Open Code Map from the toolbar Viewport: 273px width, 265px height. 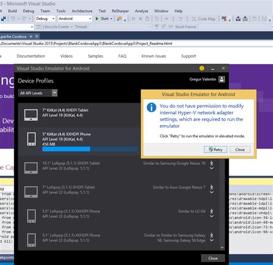click(204, 19)
